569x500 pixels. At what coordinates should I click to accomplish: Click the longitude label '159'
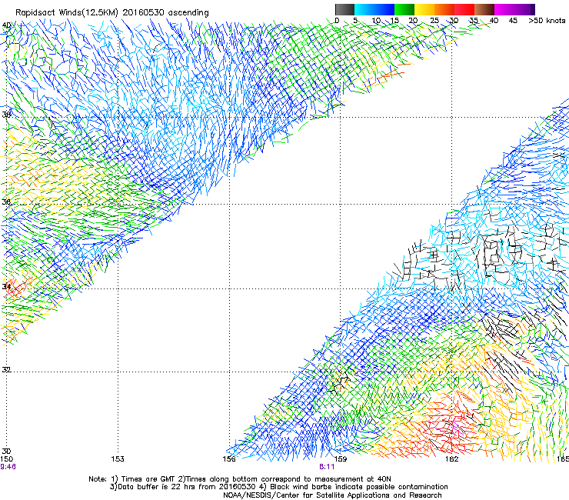pyautogui.click(x=341, y=459)
